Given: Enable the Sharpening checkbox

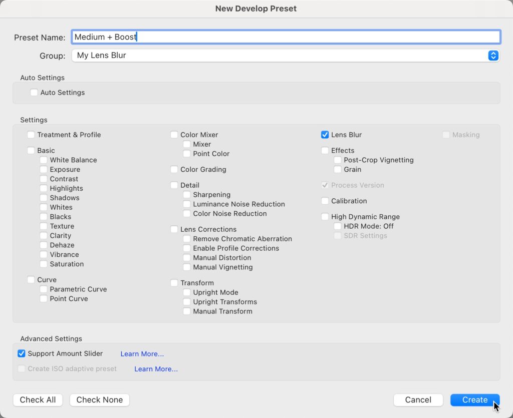Looking at the screenshot, I should click(x=186, y=195).
